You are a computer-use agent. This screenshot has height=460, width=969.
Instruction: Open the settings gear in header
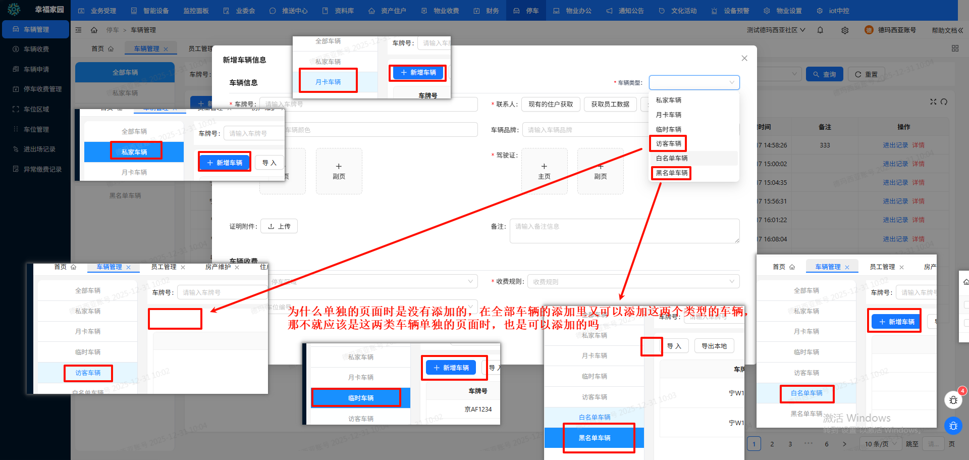point(845,30)
